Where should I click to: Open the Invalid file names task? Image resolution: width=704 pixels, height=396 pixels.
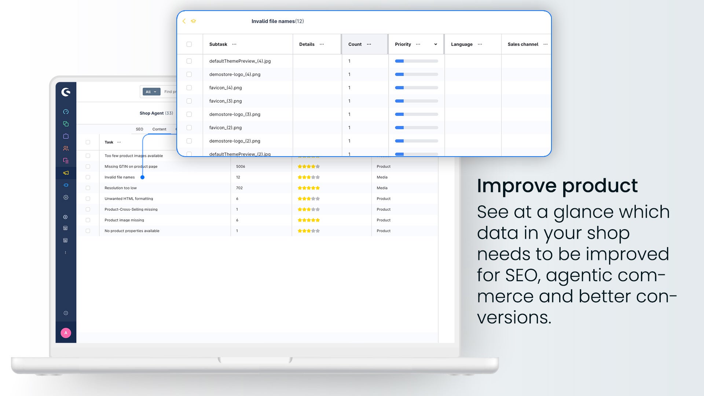[120, 177]
